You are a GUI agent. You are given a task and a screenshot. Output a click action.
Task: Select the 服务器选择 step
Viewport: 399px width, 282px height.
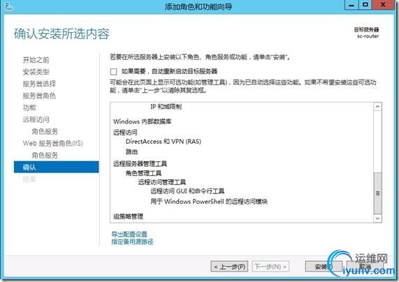[39, 84]
